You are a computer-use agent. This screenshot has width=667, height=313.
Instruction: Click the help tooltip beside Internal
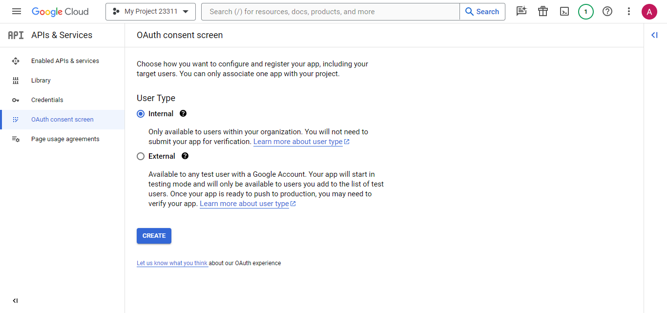click(183, 113)
